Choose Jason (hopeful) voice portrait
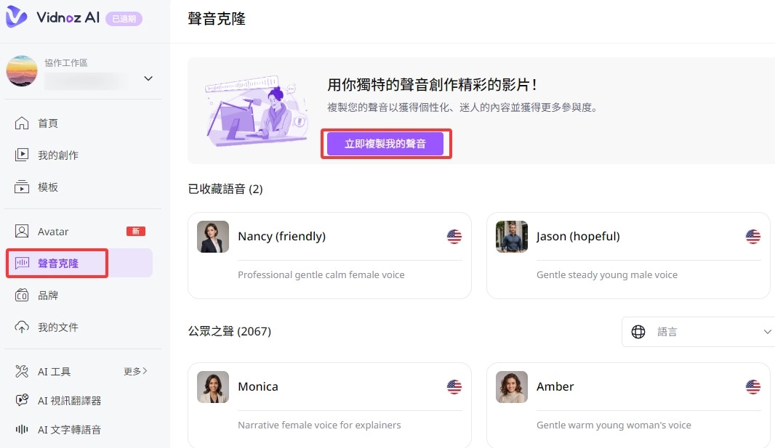The image size is (775, 448). [512, 237]
